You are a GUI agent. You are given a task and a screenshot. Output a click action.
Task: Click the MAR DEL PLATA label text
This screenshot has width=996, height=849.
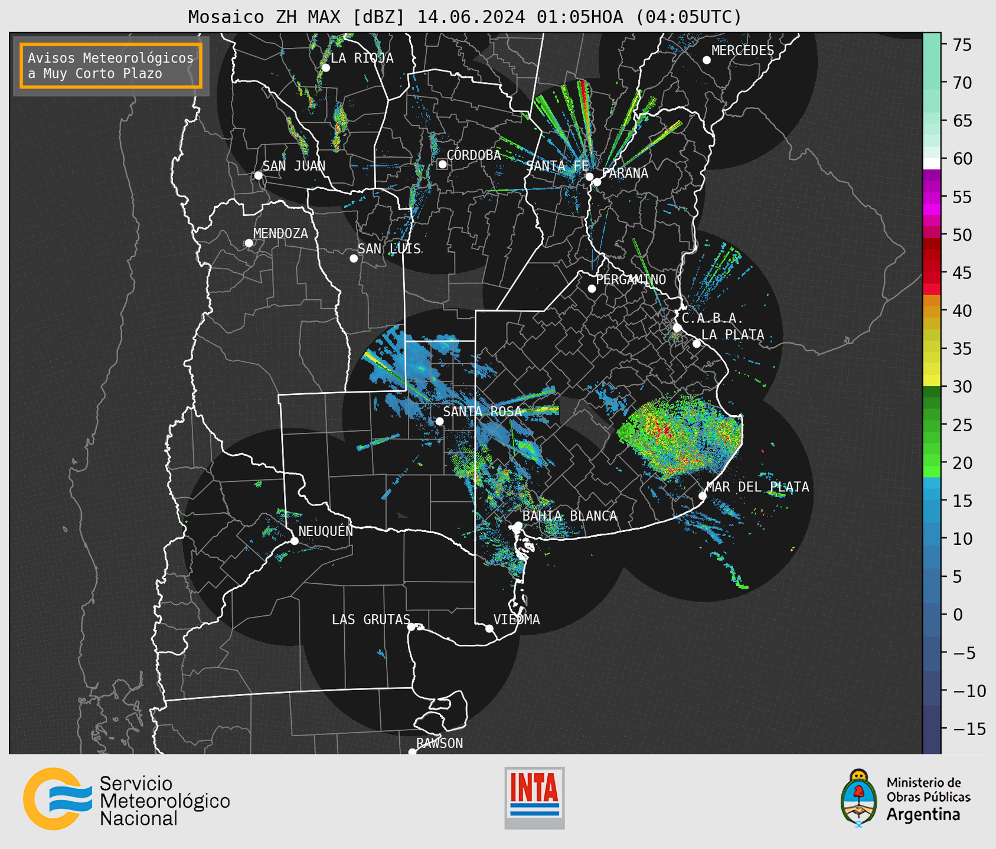757,487
